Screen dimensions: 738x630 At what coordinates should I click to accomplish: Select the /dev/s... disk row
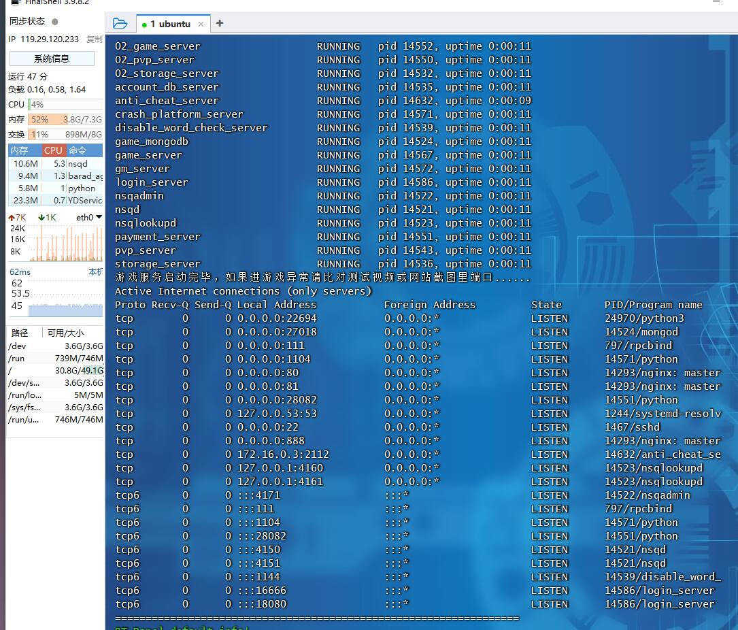pos(56,383)
